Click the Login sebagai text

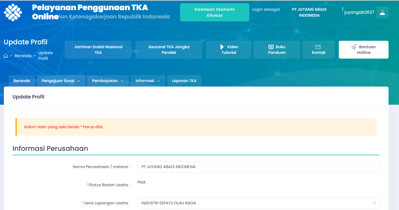[x=266, y=10]
